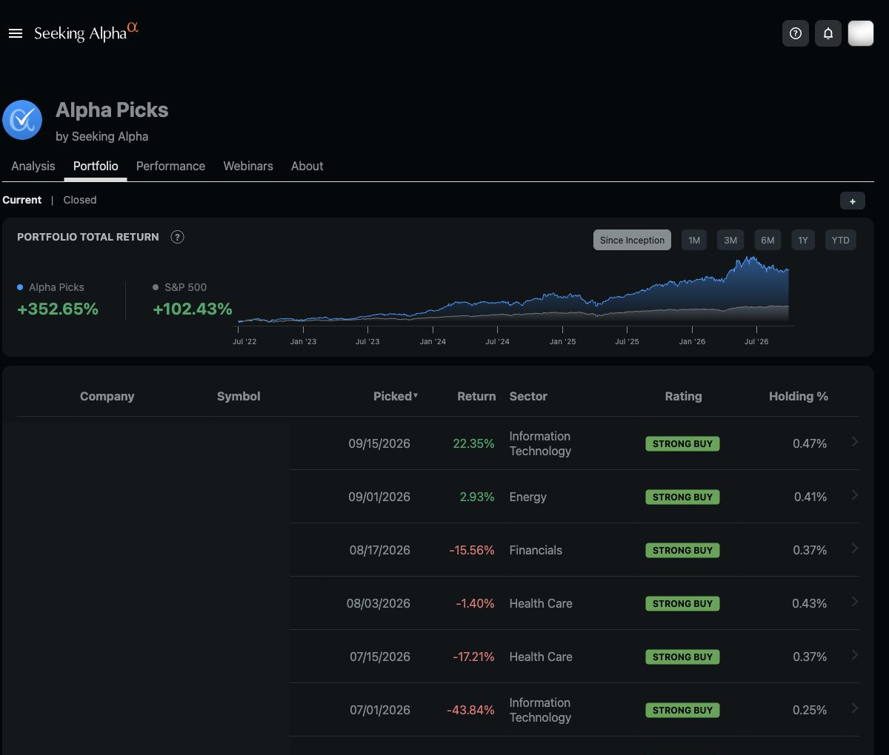Expand the 07/01/2026 pick row chevron

pyautogui.click(x=854, y=708)
